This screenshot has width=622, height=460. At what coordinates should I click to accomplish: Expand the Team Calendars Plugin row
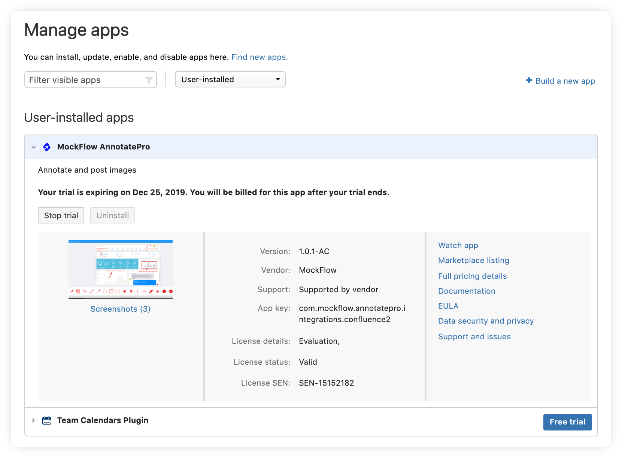[33, 420]
